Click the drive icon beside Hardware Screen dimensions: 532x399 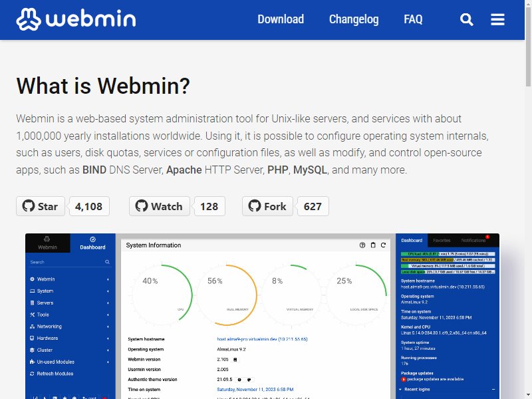pyautogui.click(x=32, y=338)
